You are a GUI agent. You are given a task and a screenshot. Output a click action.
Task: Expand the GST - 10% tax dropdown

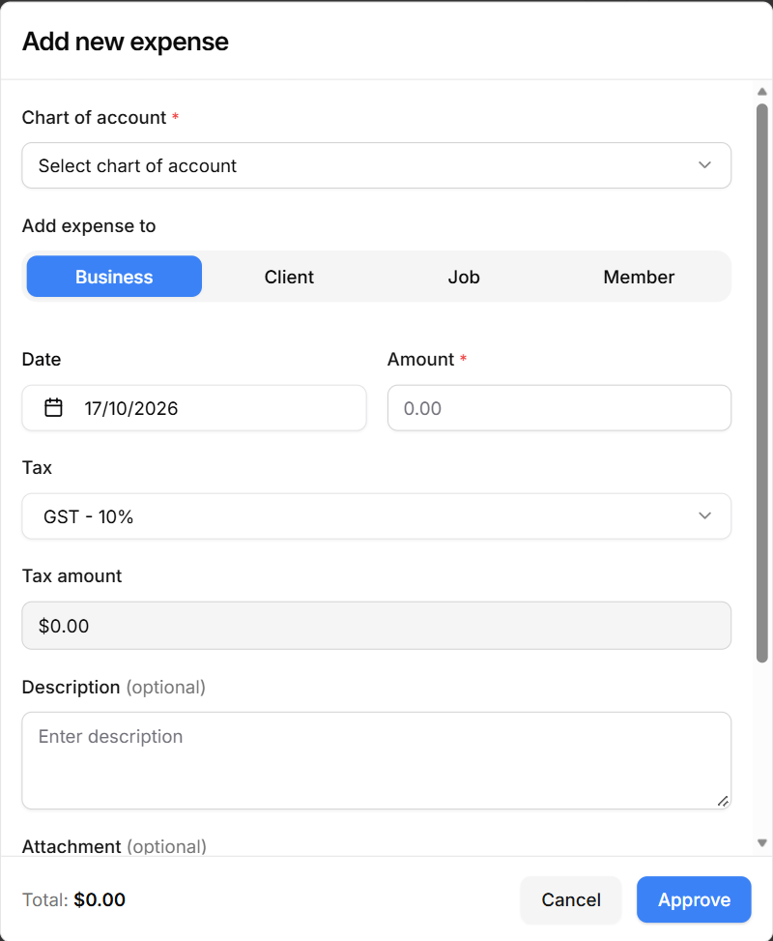point(377,516)
